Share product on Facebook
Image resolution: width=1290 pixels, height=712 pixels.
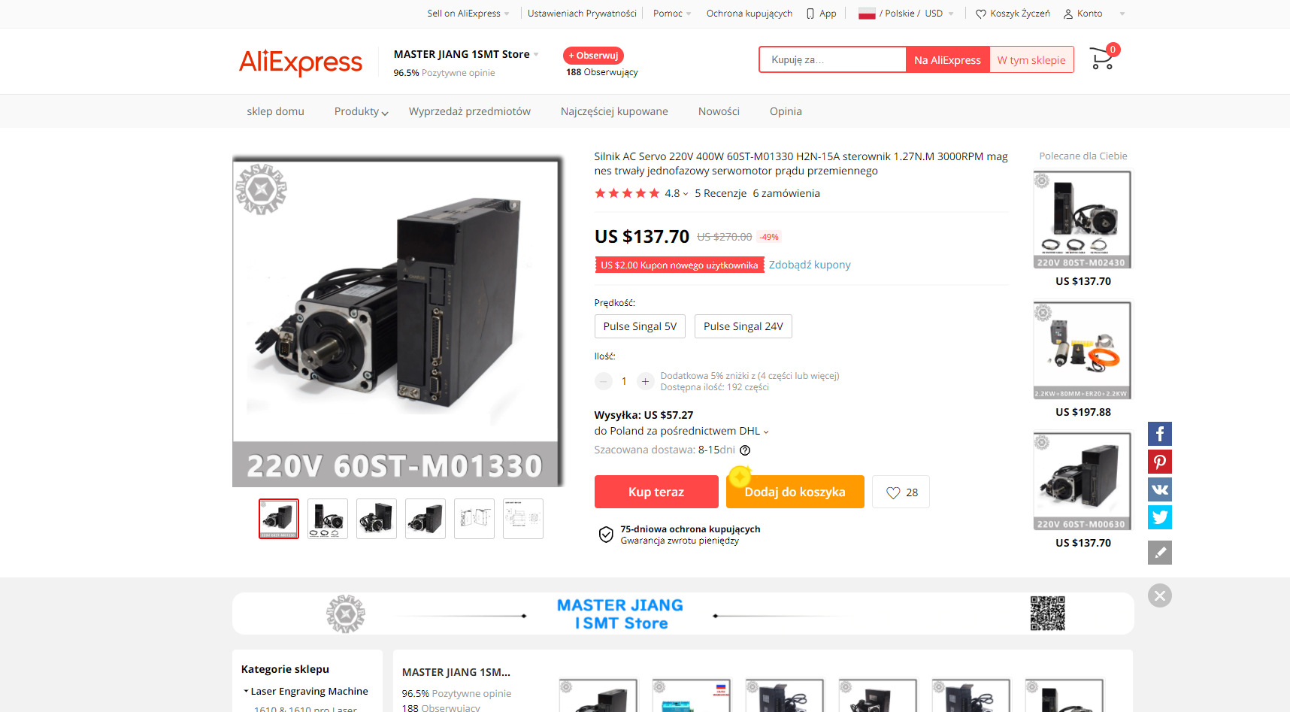pyautogui.click(x=1160, y=434)
